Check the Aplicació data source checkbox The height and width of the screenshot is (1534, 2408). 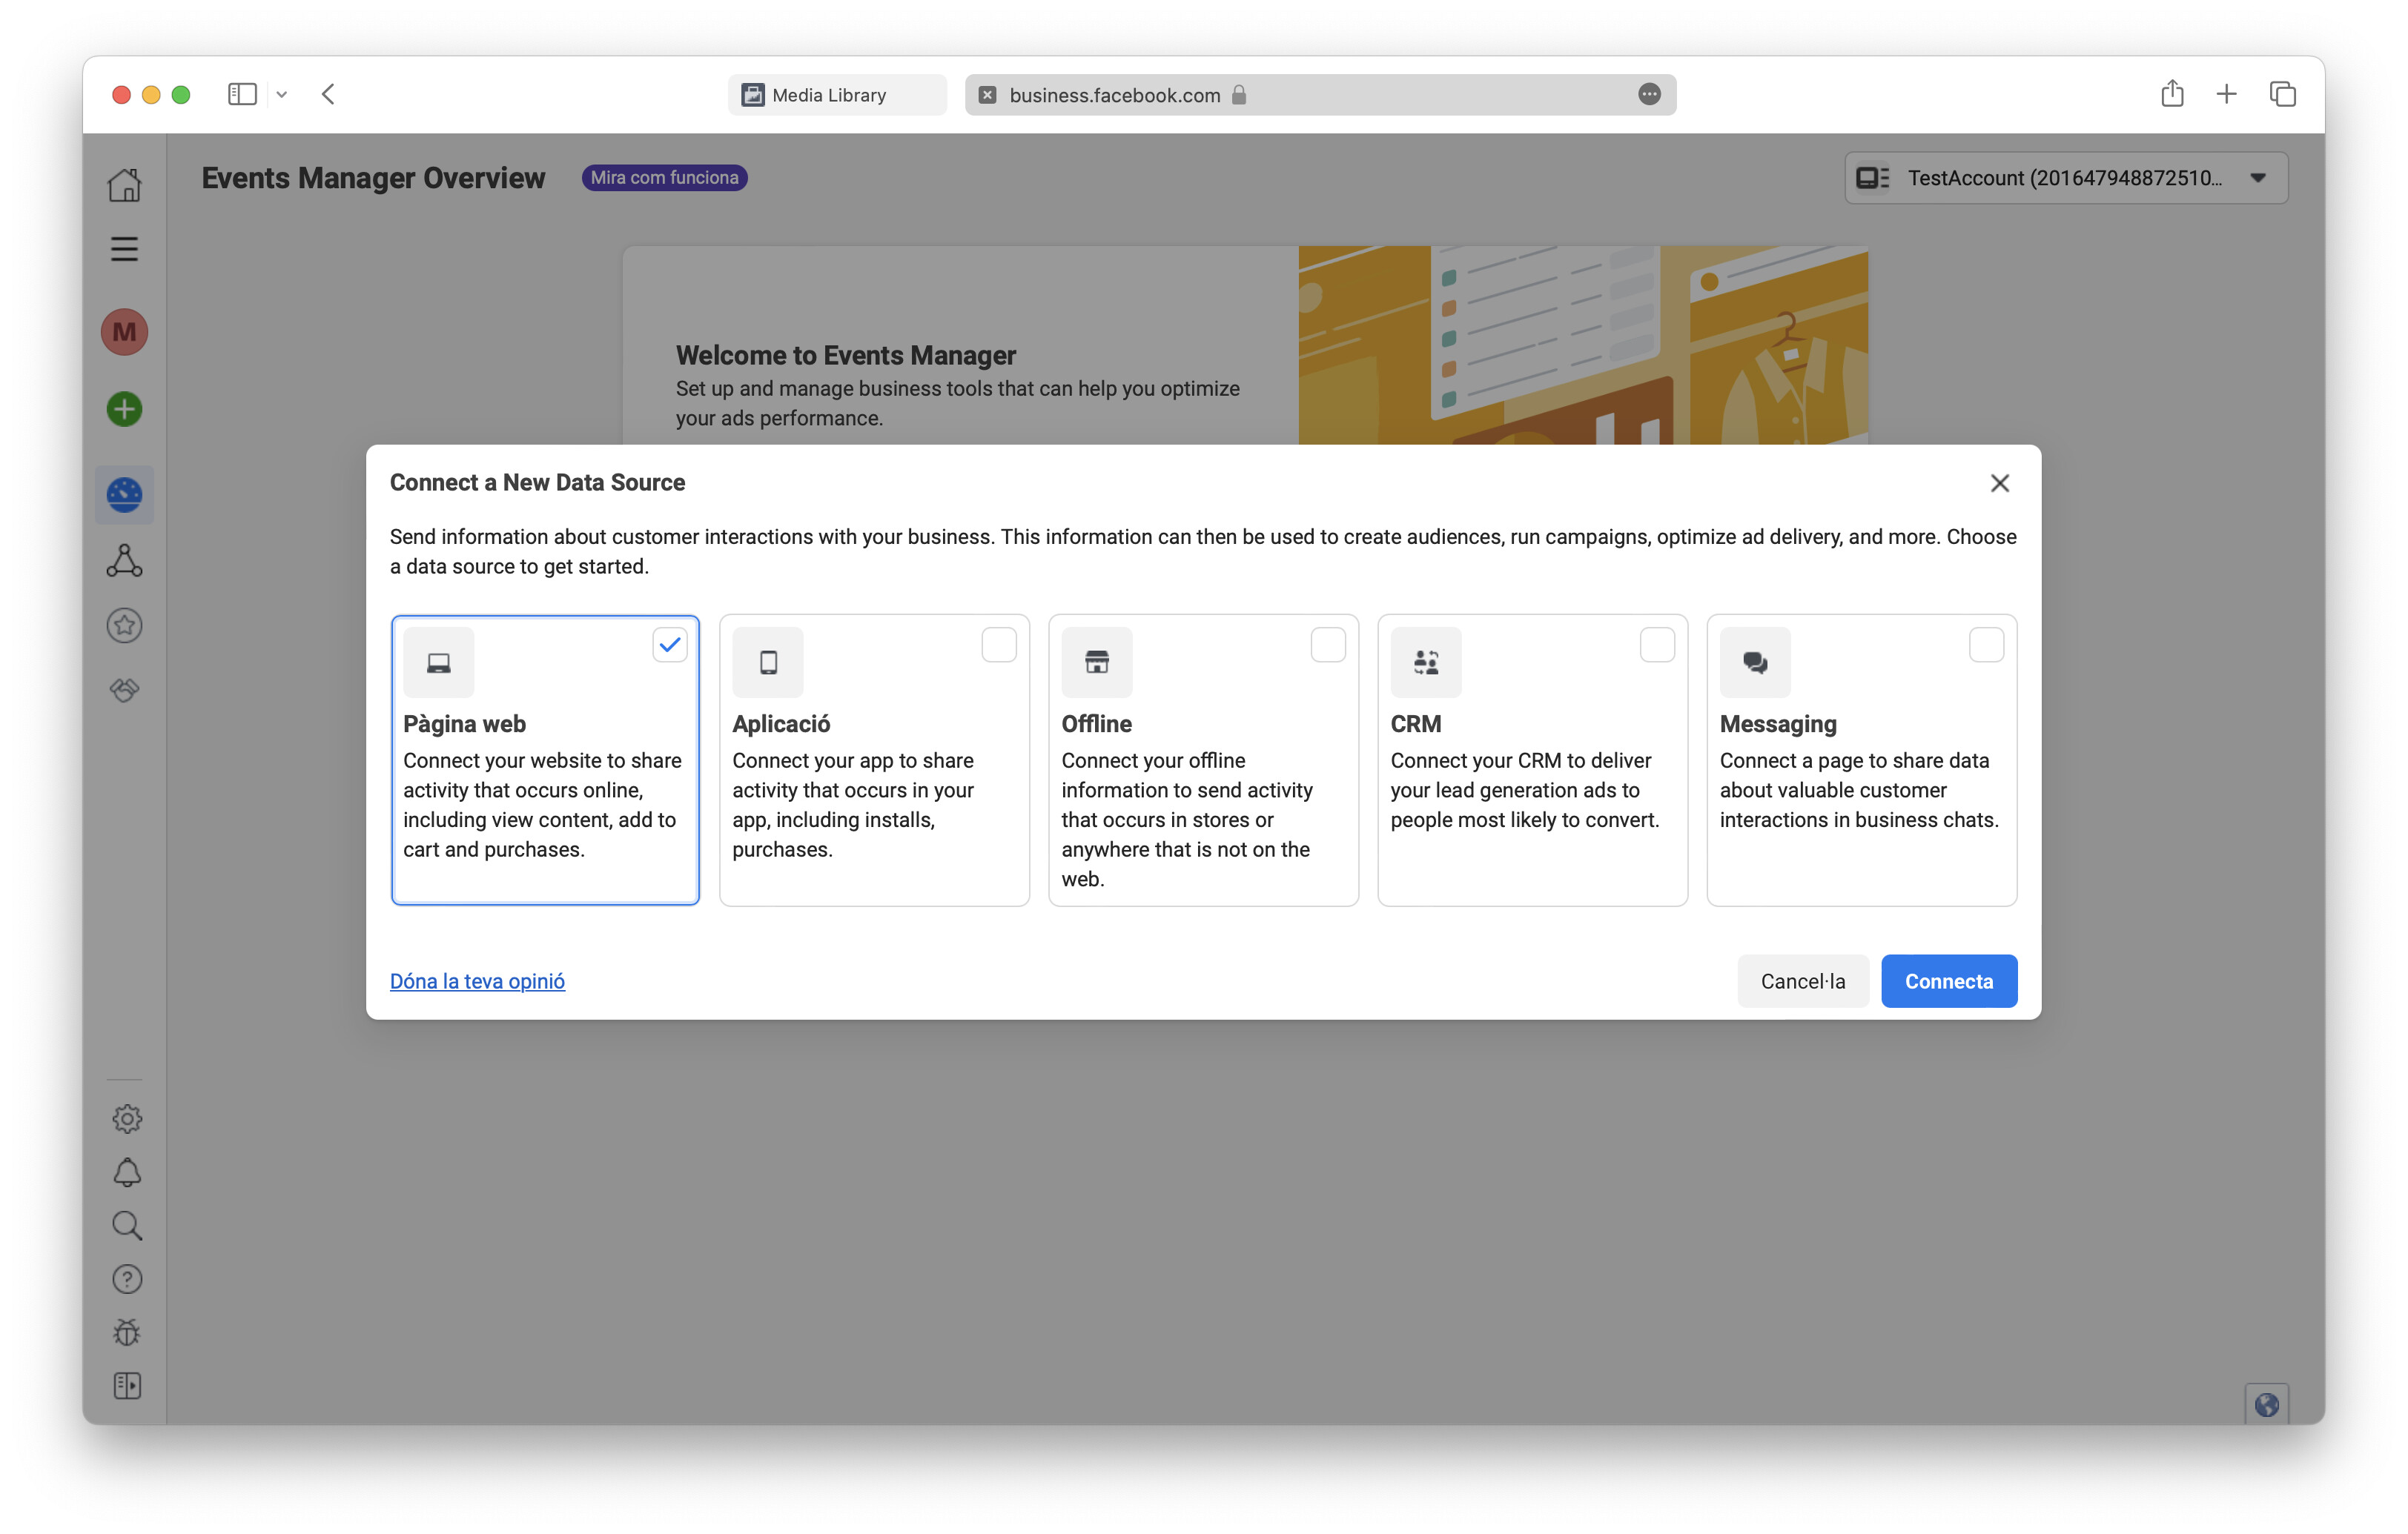[x=999, y=645]
